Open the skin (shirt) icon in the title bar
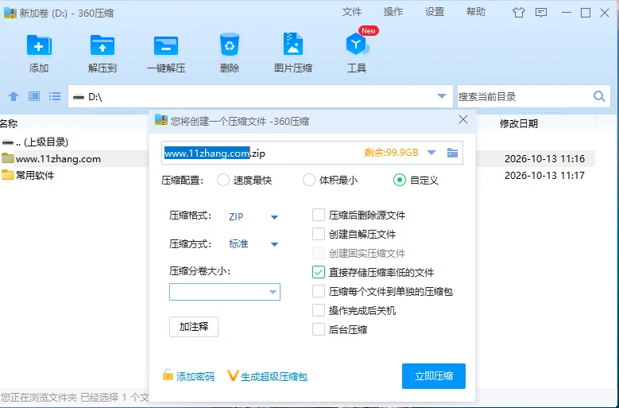This screenshot has height=408, width=619. (x=519, y=13)
